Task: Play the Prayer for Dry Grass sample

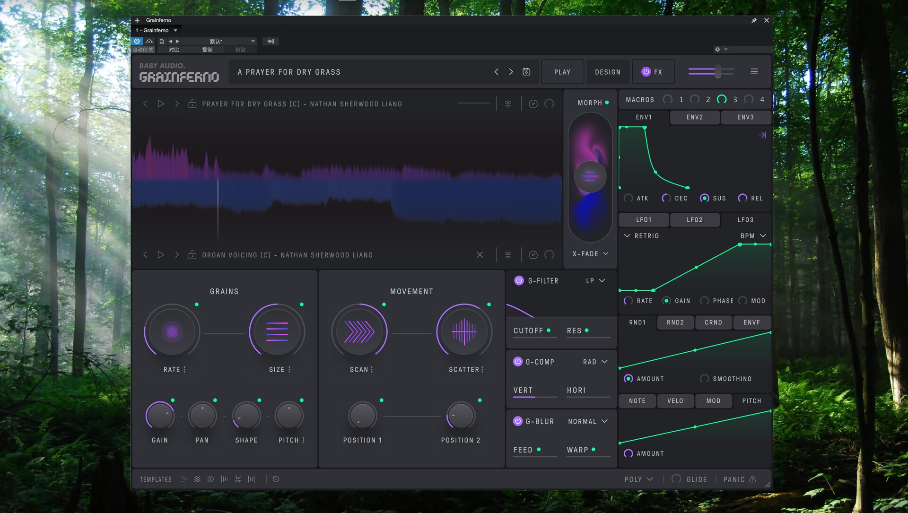Action: click(x=161, y=104)
